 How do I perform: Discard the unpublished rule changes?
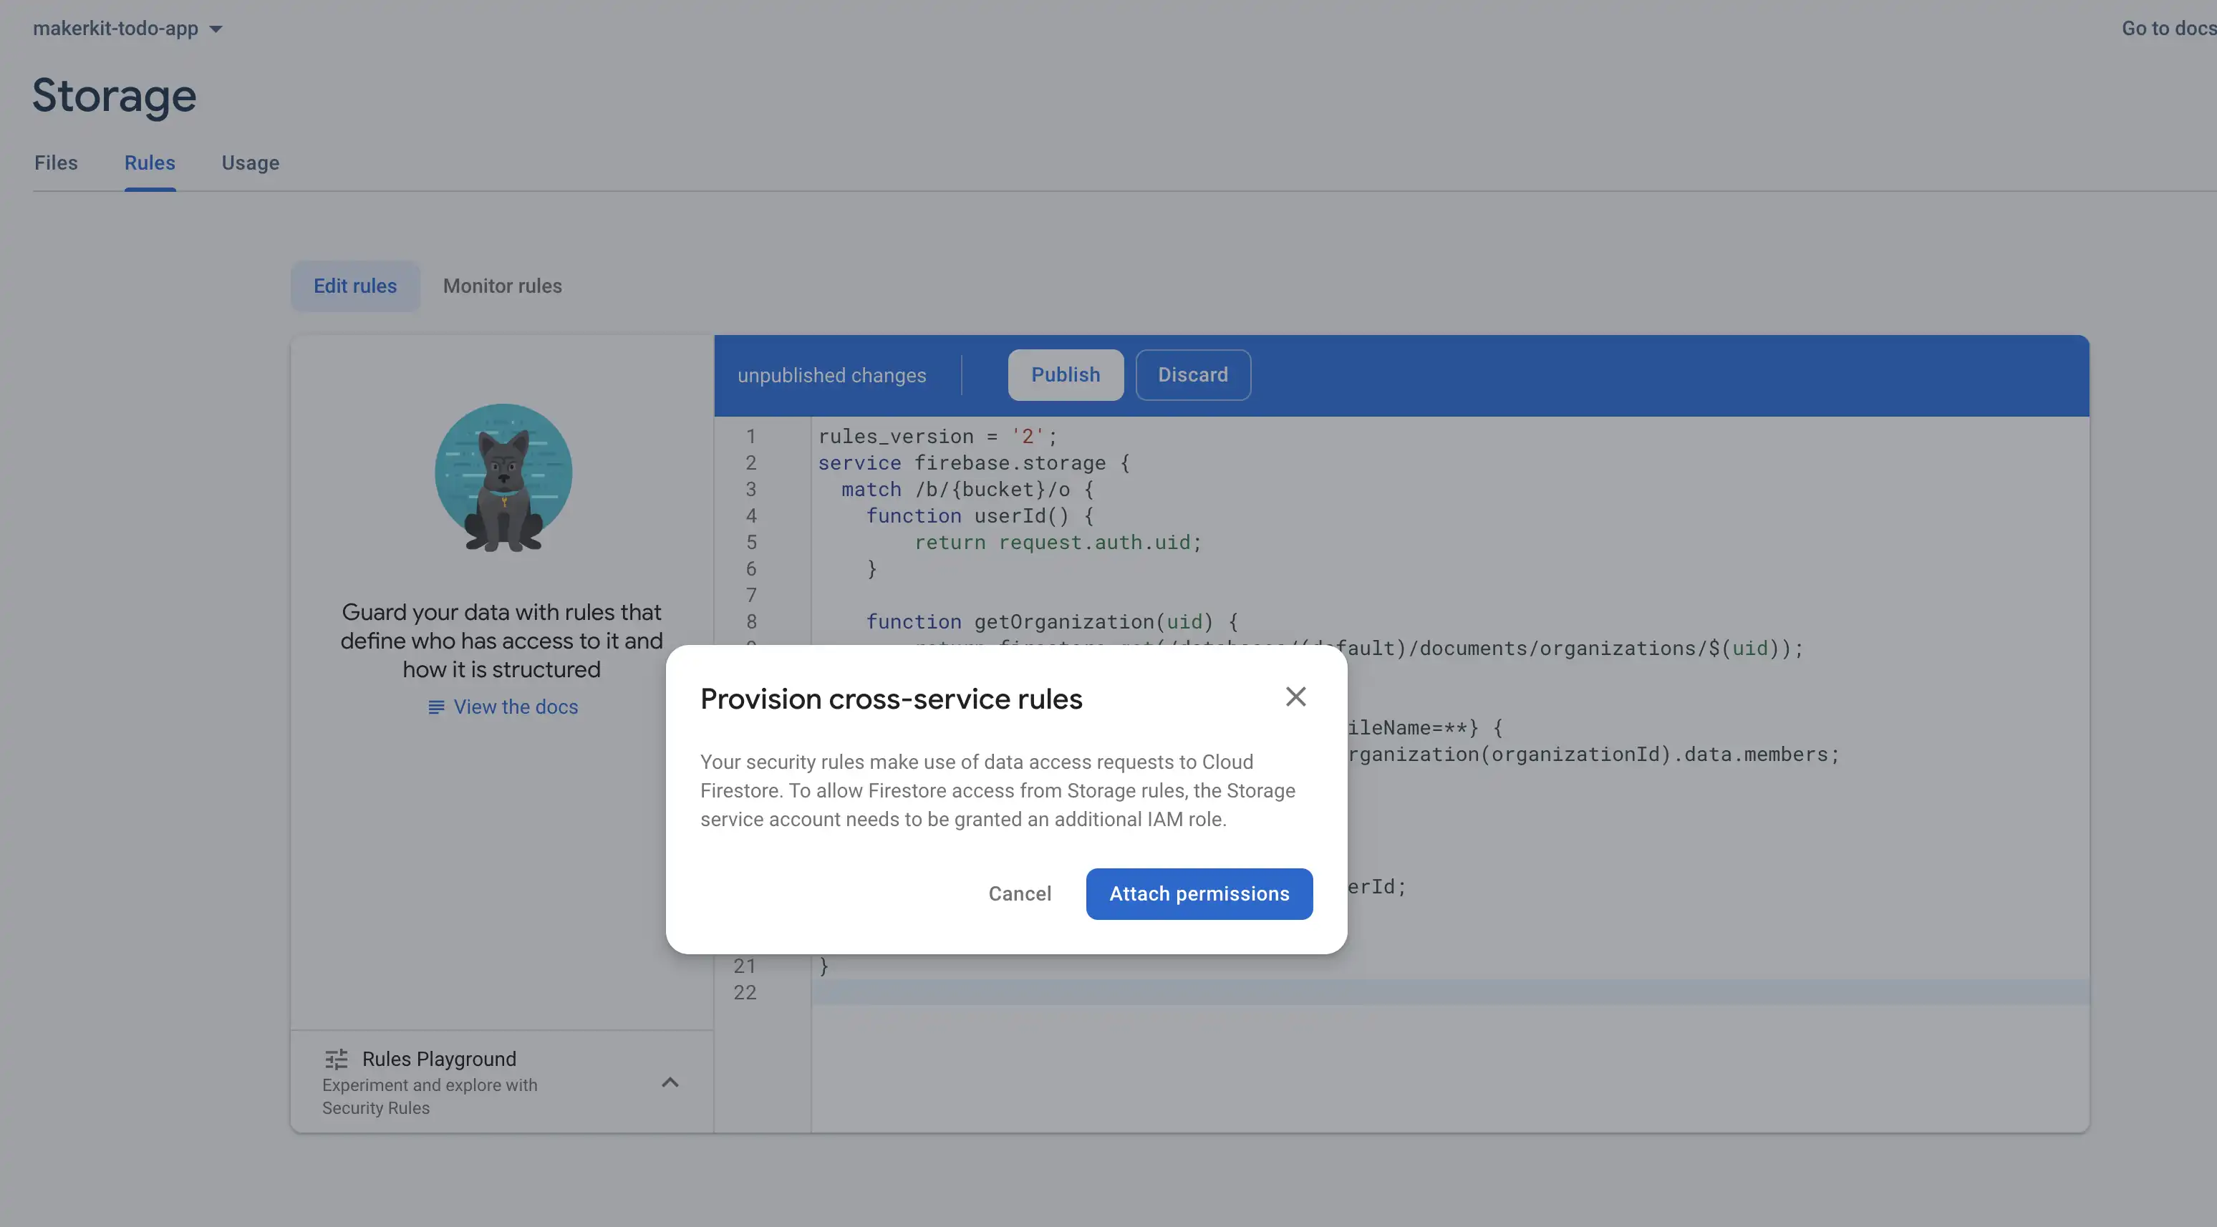pos(1192,375)
